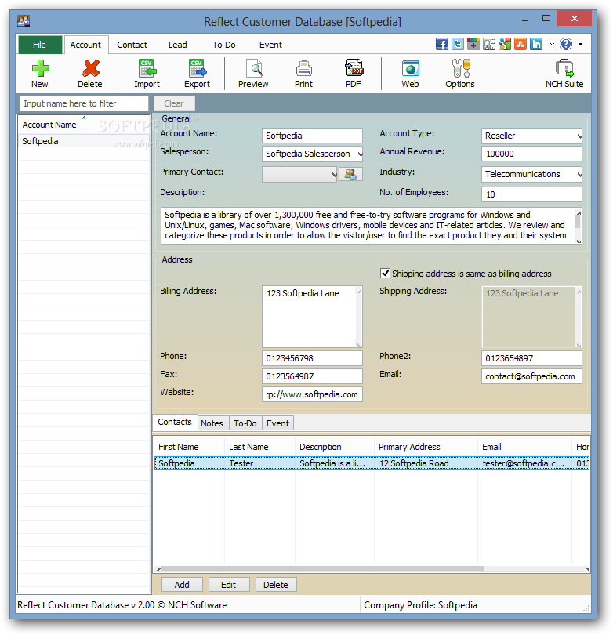This screenshot has height=635, width=613.
Task: Expand the share icons overflow chevron
Action: tap(552, 44)
